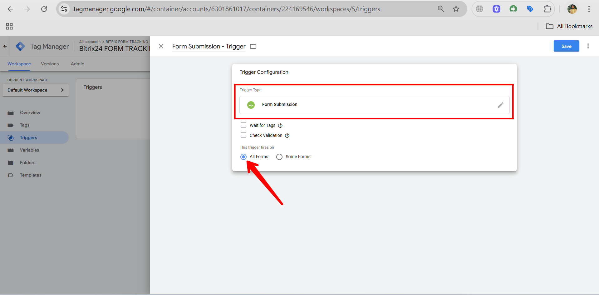The height and width of the screenshot is (295, 599).
Task: Enable the Wait for Tags checkbox
Action: [x=243, y=125]
